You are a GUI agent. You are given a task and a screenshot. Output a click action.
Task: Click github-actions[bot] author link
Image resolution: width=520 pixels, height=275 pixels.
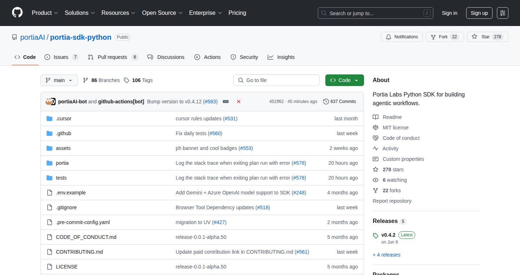coord(121,102)
